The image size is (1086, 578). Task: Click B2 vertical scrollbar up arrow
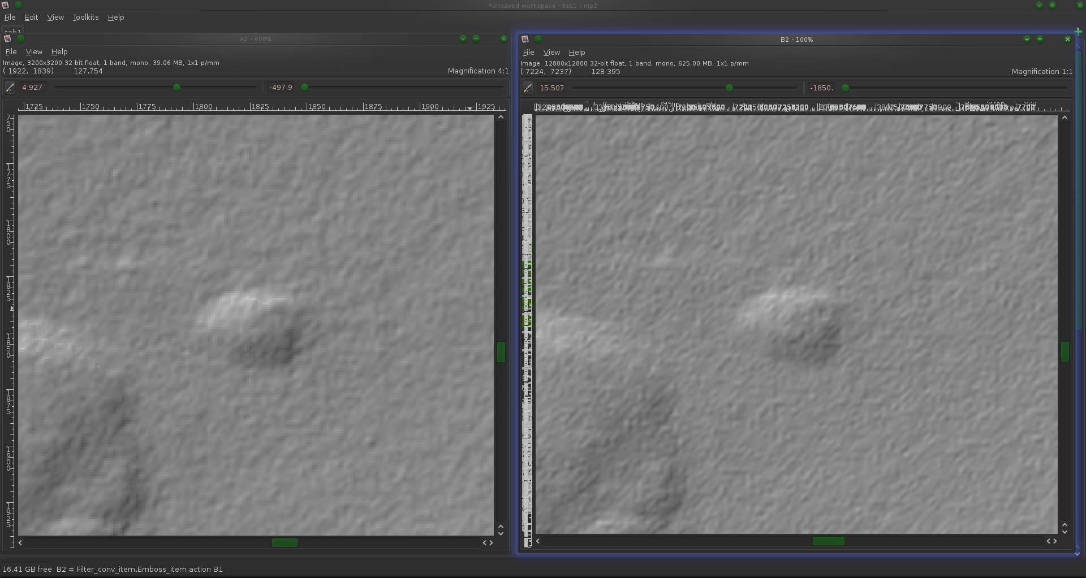point(1065,118)
